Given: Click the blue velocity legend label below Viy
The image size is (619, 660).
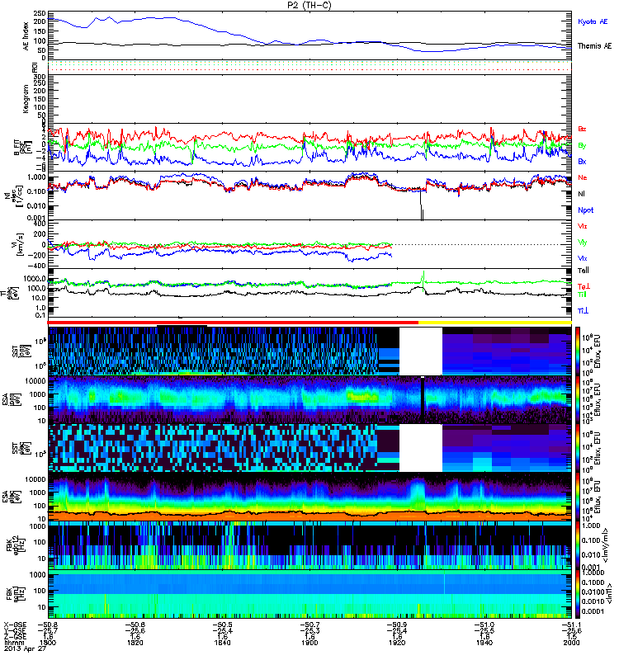Looking at the screenshot, I should [x=582, y=258].
